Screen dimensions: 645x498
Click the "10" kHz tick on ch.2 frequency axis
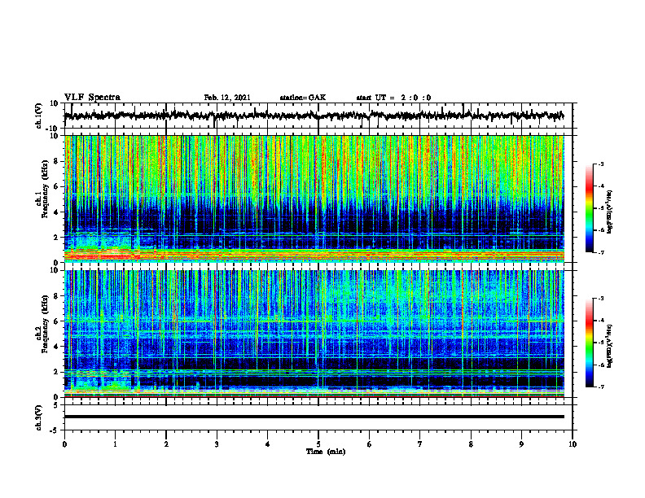tap(55, 270)
